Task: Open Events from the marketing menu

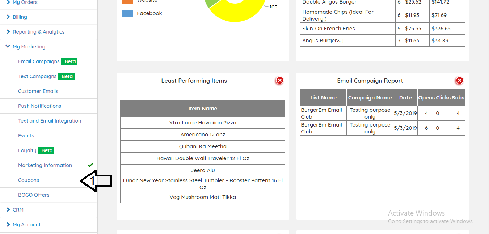Action: [26, 136]
